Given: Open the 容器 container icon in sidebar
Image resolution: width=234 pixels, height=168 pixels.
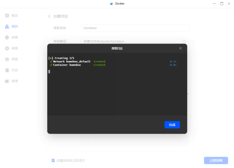Looking at the screenshot, I should tap(7, 37).
